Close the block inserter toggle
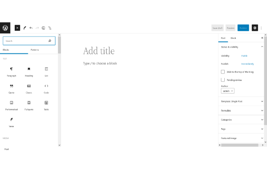Image resolution: width=267 pixels, height=178 pixels. click(x=17, y=28)
